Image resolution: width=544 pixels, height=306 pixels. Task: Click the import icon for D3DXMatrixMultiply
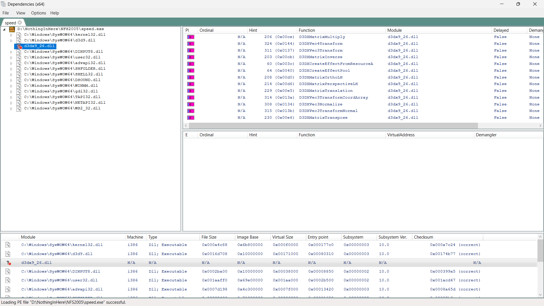191,37
